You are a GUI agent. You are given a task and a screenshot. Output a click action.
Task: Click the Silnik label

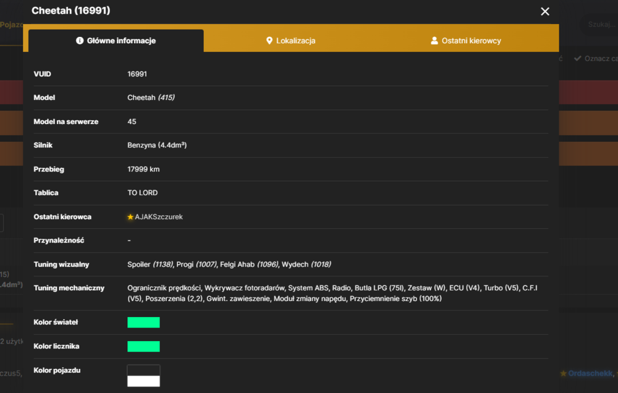43,145
